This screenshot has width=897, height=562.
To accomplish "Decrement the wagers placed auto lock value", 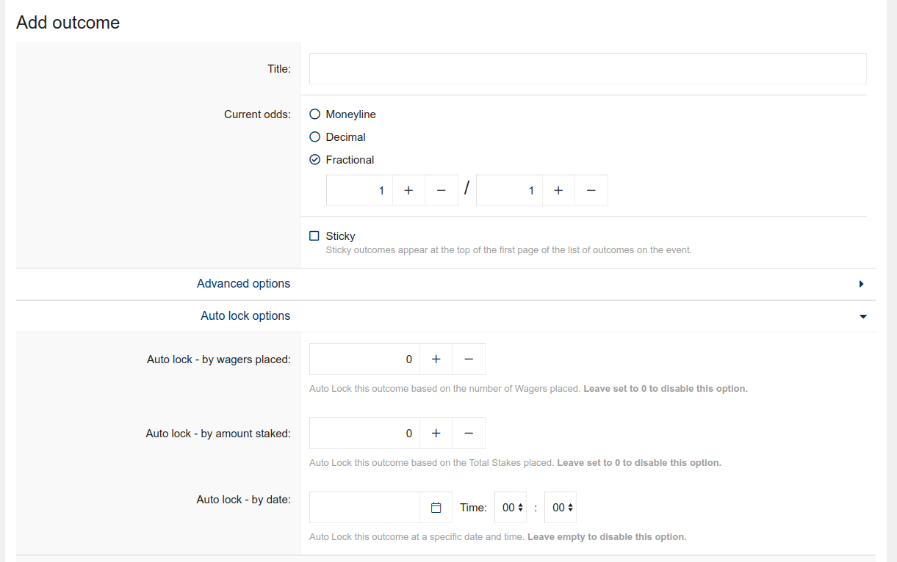I will (x=469, y=360).
